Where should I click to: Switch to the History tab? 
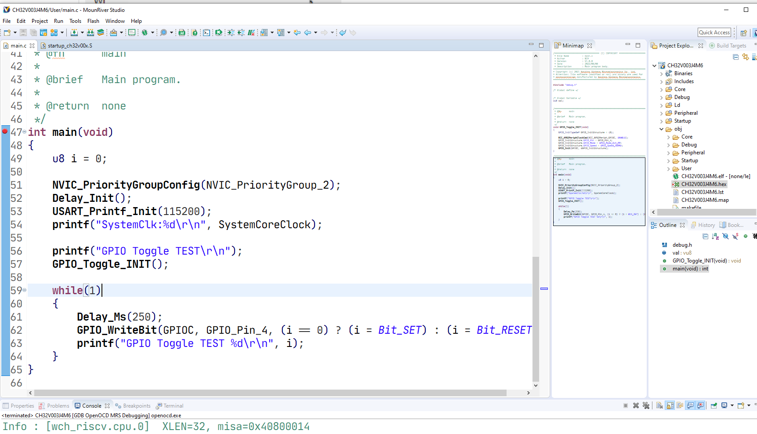(x=703, y=225)
